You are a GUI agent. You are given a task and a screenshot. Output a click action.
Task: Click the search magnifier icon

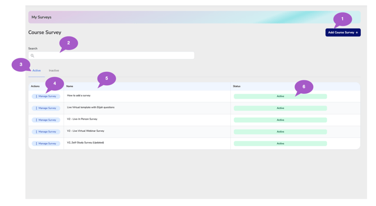33,56
